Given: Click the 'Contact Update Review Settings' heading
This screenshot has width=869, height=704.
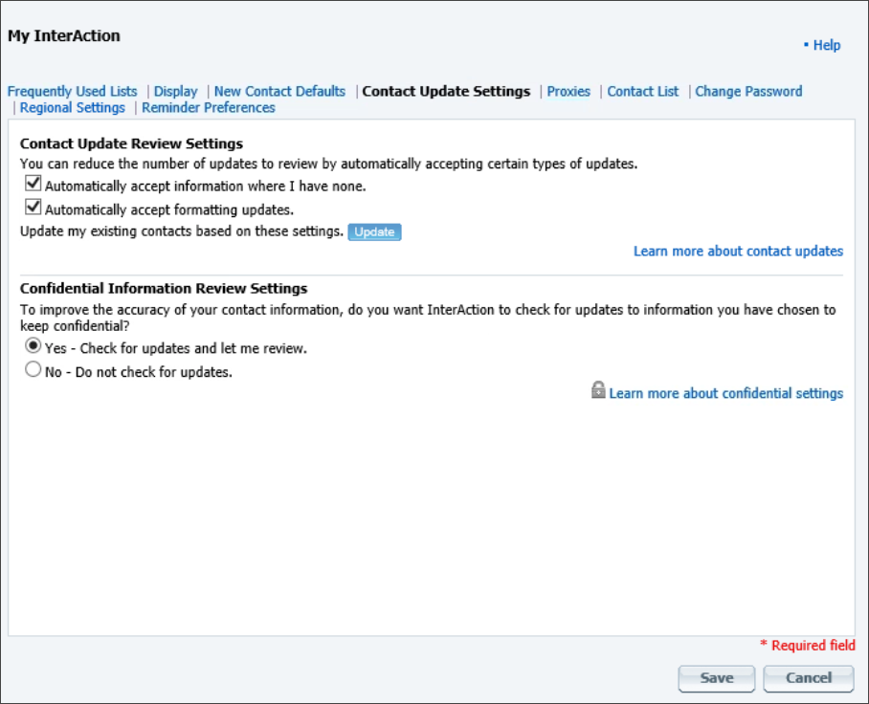Looking at the screenshot, I should (131, 144).
